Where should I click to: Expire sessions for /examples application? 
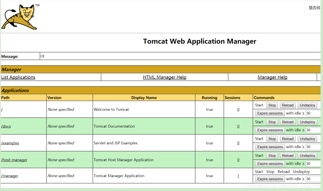click(x=270, y=147)
